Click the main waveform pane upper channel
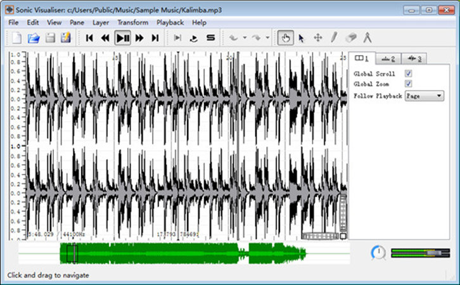 pos(186,99)
